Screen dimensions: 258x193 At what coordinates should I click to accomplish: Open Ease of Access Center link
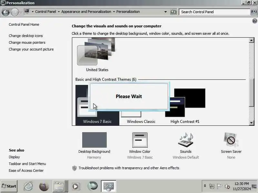[x=26, y=170]
